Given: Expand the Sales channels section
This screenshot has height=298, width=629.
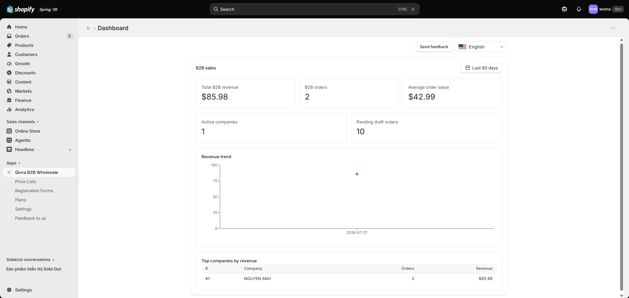Looking at the screenshot, I should [x=23, y=122].
